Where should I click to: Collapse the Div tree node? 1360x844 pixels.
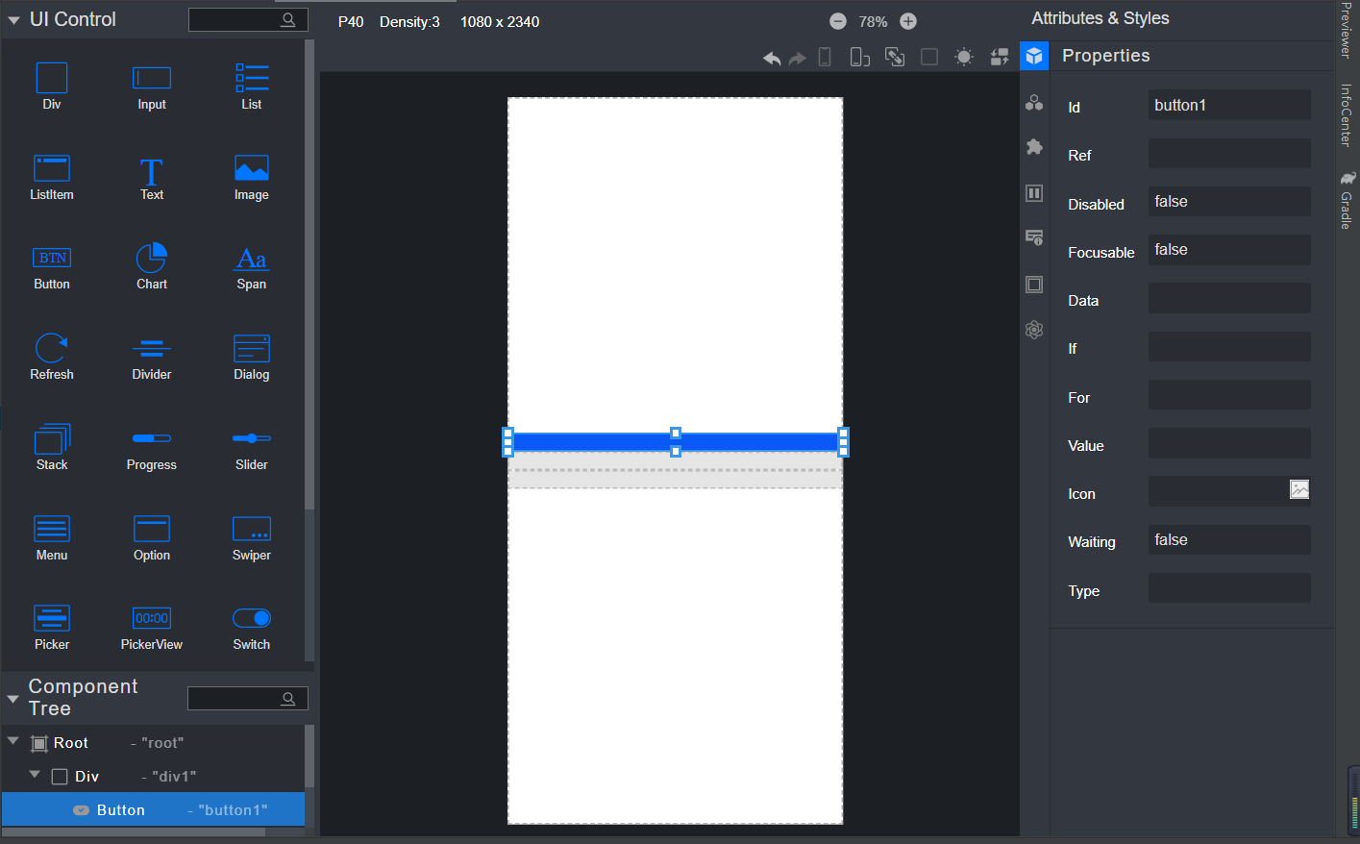point(35,774)
